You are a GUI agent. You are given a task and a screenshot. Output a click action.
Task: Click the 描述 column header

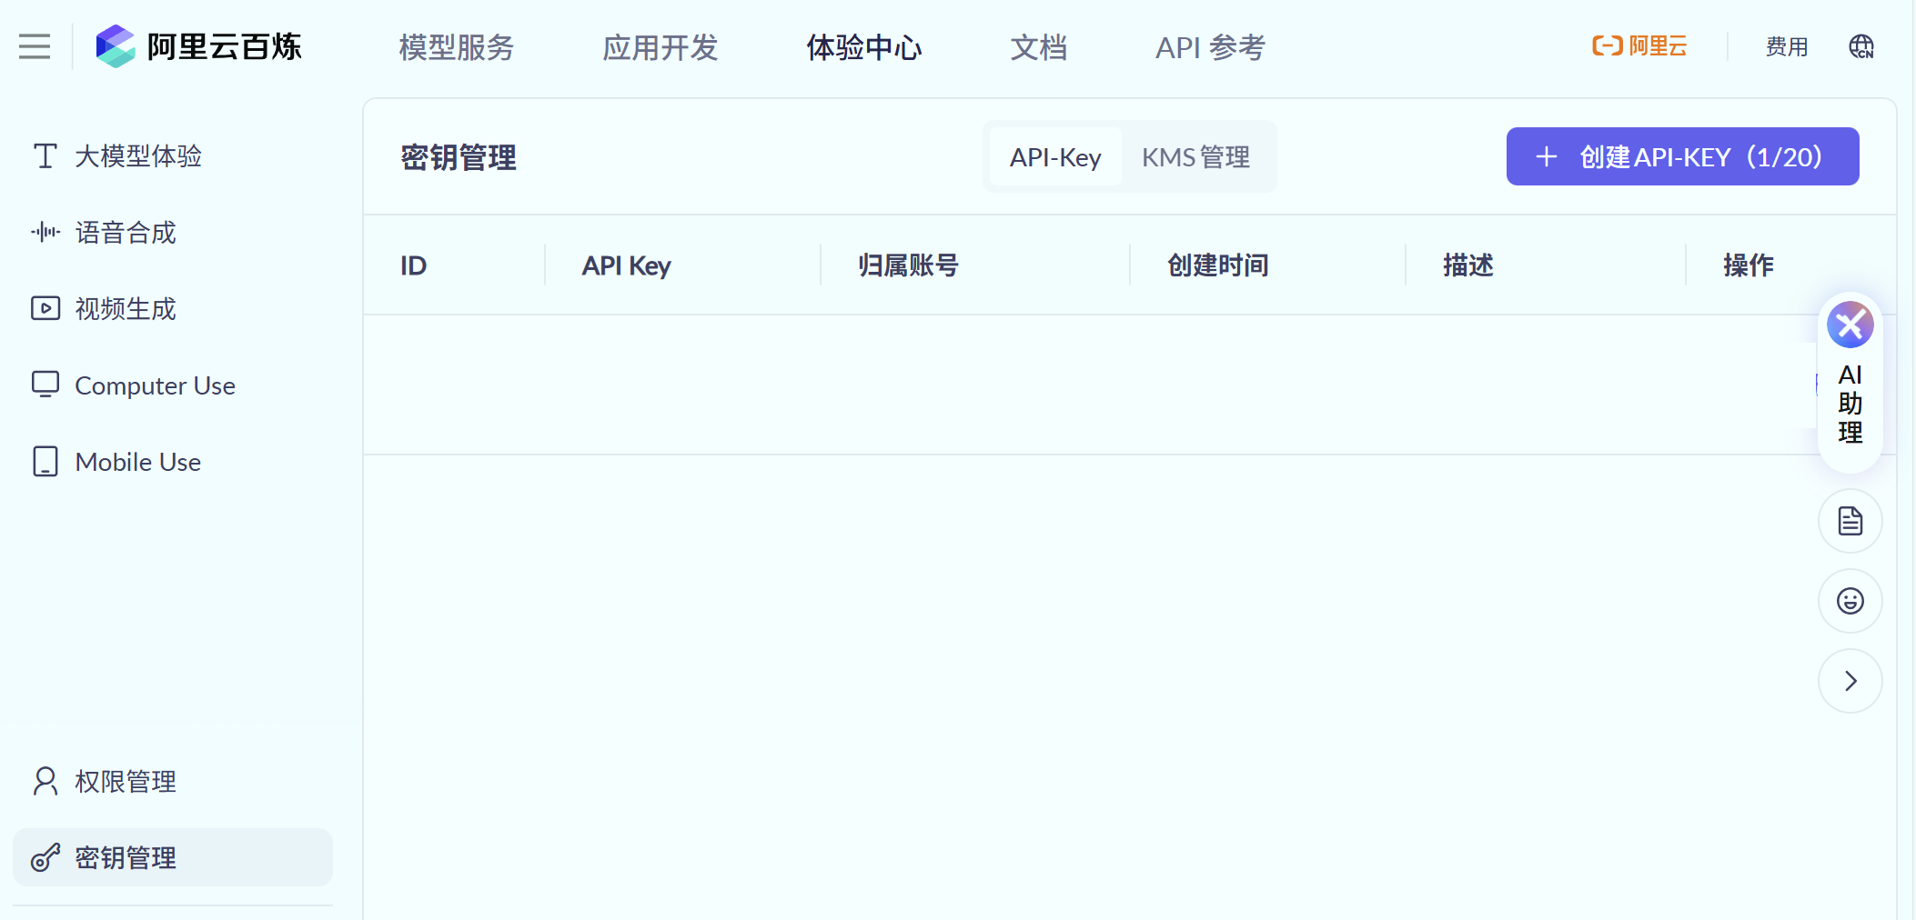[x=1467, y=265]
